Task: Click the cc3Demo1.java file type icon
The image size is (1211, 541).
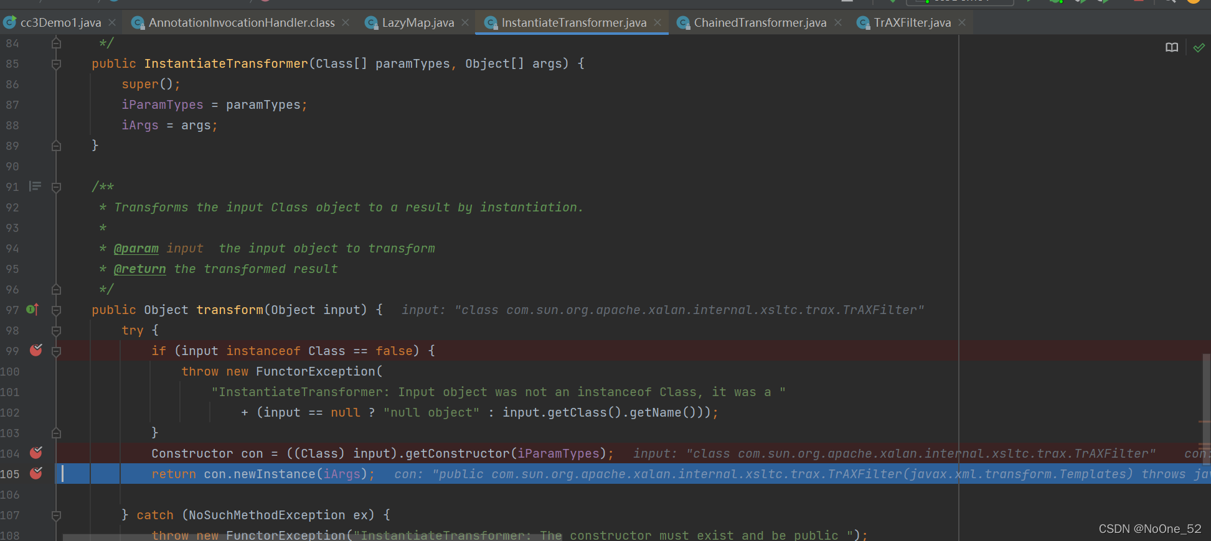Action: 9,23
